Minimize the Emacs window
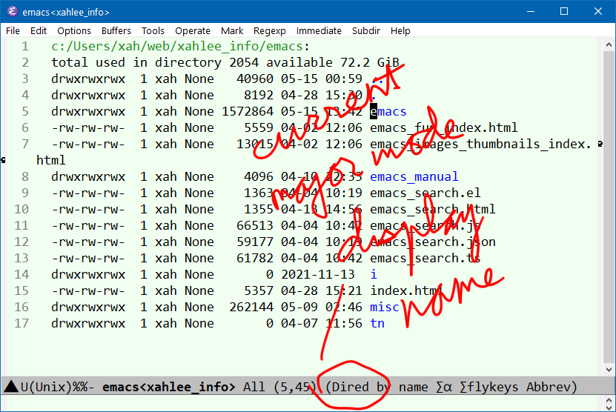616x412 pixels. (531, 11)
